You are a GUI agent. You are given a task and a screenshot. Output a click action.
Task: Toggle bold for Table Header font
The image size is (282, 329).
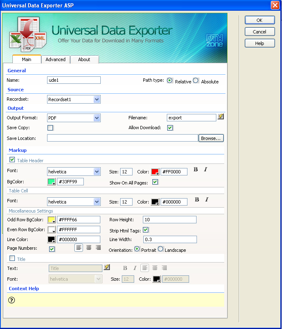click(196, 169)
